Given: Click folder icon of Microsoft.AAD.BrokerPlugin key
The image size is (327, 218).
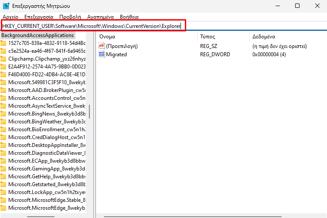Looking at the screenshot, I should 3,90.
